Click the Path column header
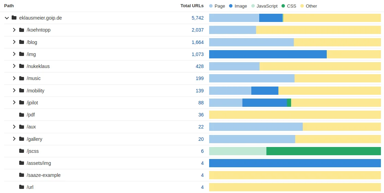This screenshot has width=384, height=193. (9, 6)
